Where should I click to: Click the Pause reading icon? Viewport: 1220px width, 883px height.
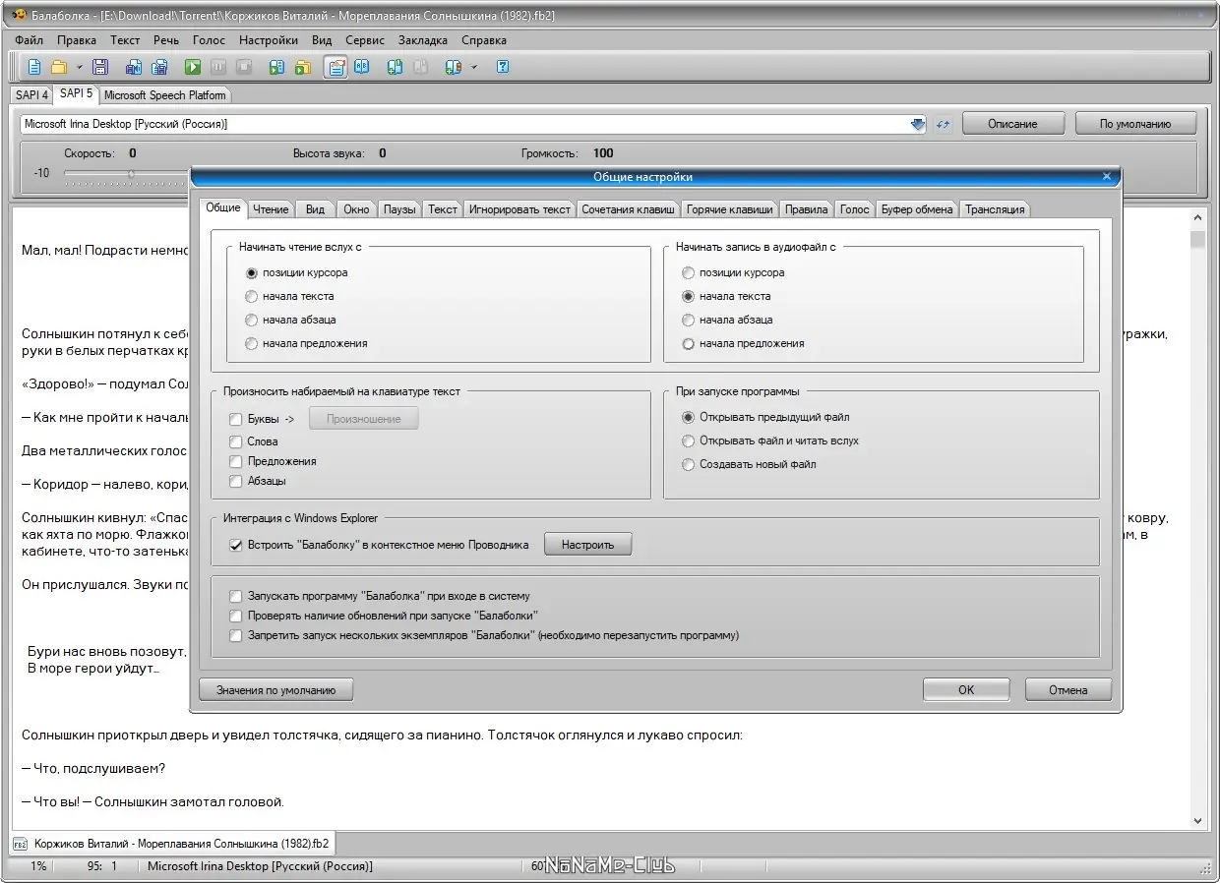click(218, 67)
